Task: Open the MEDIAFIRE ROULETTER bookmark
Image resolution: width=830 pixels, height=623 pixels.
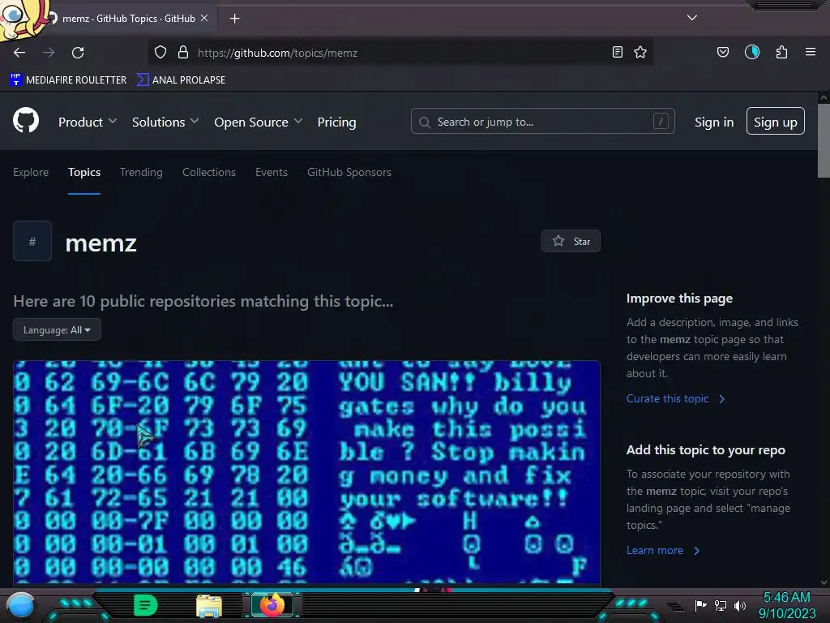Action: click(68, 80)
